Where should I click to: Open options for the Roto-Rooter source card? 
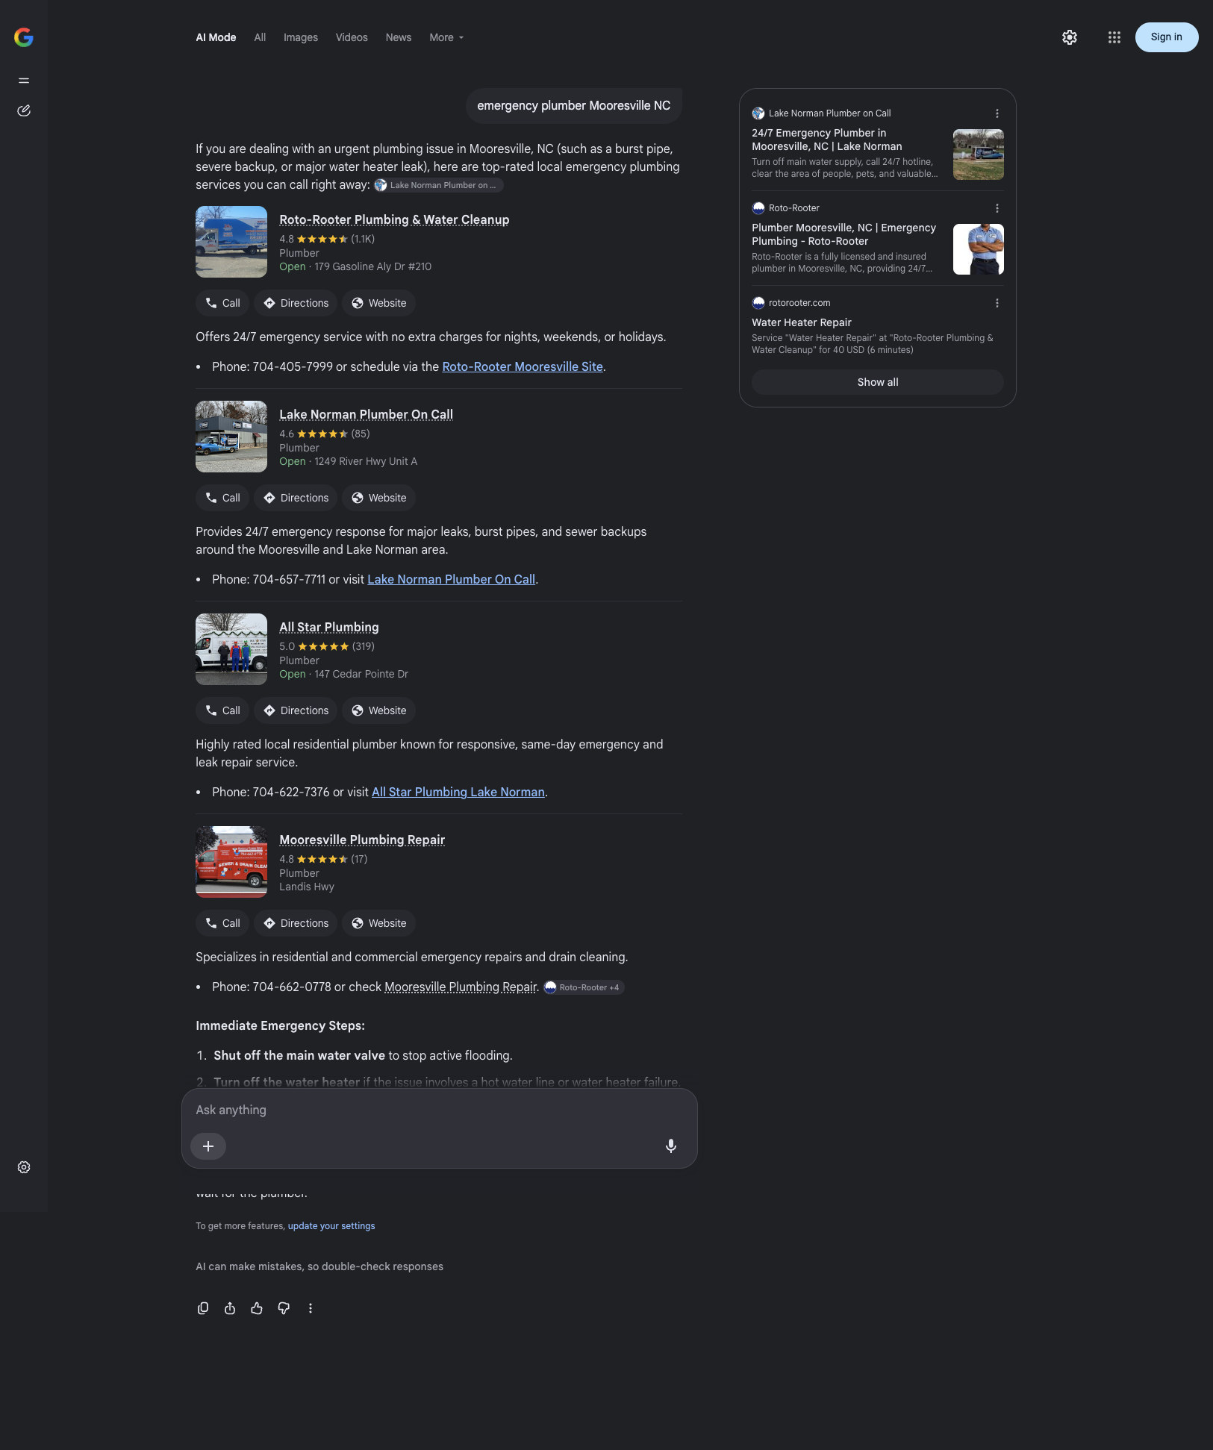coord(997,208)
